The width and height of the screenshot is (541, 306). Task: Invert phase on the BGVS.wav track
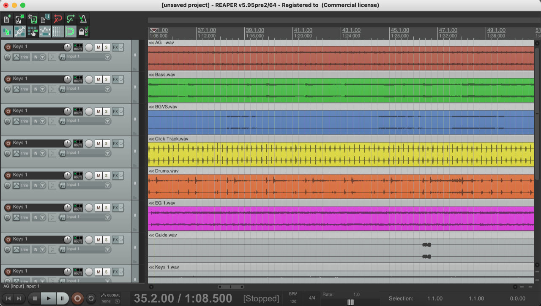[7, 121]
